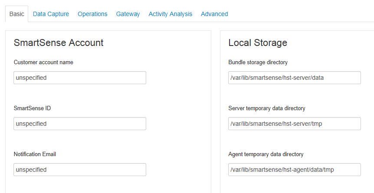The height and width of the screenshot is (193, 374).
Task: Click the Notification Email input field
Action: (x=80, y=170)
